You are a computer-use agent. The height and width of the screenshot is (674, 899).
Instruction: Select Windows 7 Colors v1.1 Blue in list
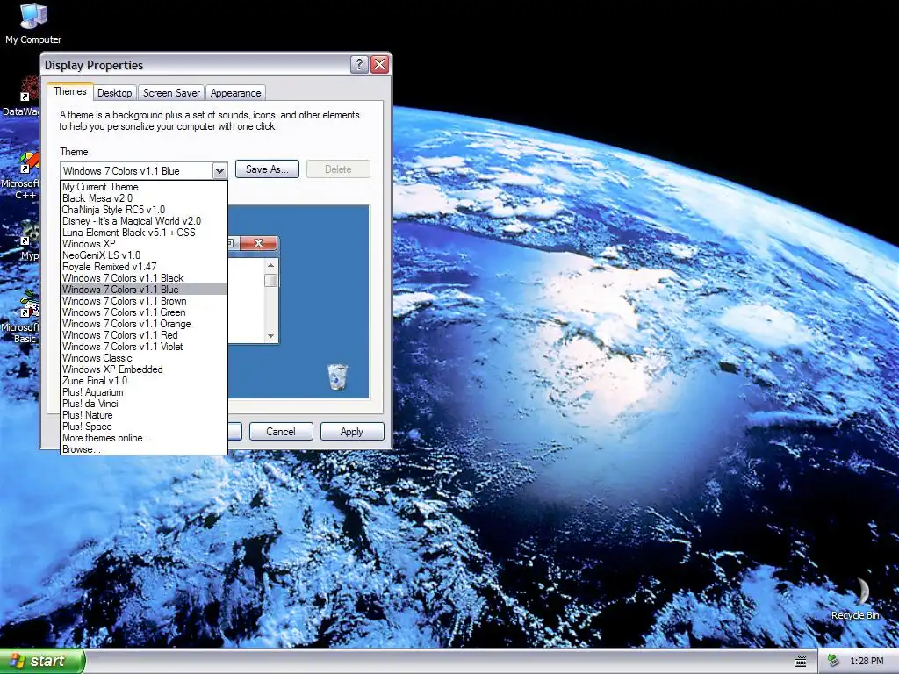pos(144,290)
